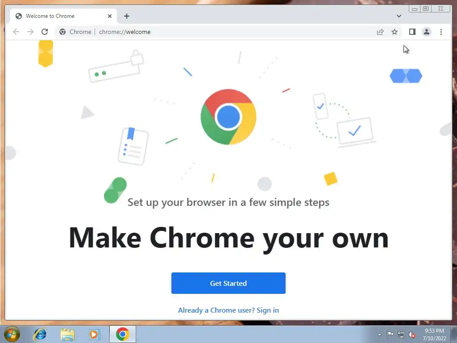Click Already a Chrome user? Sign in
Image resolution: width=457 pixels, height=343 pixels.
pyautogui.click(x=228, y=310)
